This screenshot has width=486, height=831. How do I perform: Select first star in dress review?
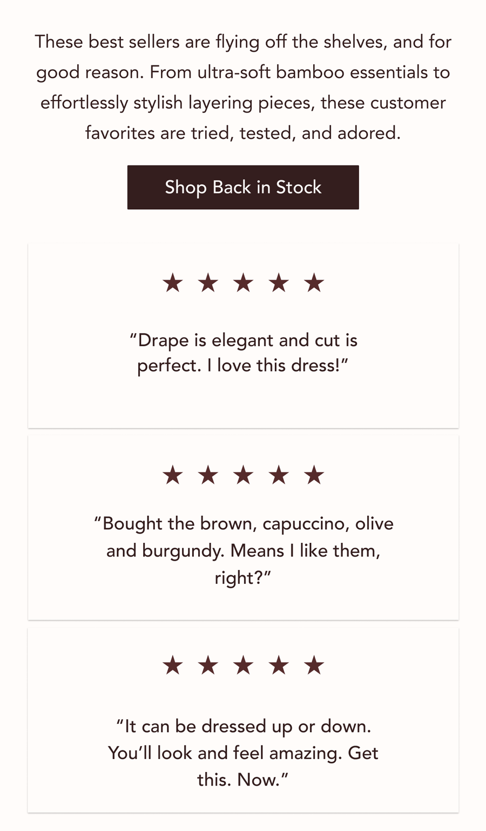(173, 283)
